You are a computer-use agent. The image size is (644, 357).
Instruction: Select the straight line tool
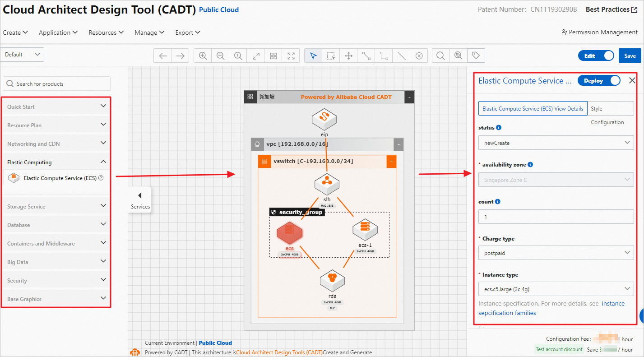[x=401, y=56]
